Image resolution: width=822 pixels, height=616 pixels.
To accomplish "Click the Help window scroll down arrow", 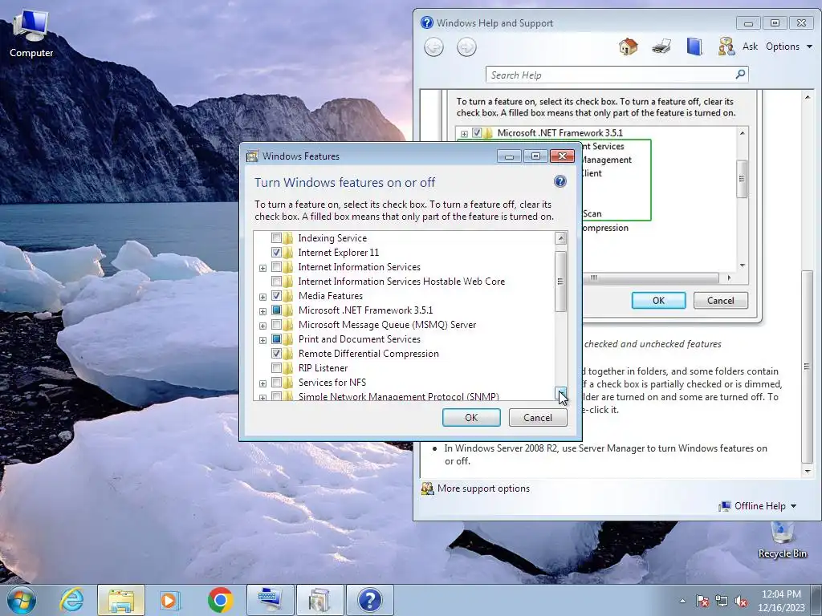I will tap(807, 472).
